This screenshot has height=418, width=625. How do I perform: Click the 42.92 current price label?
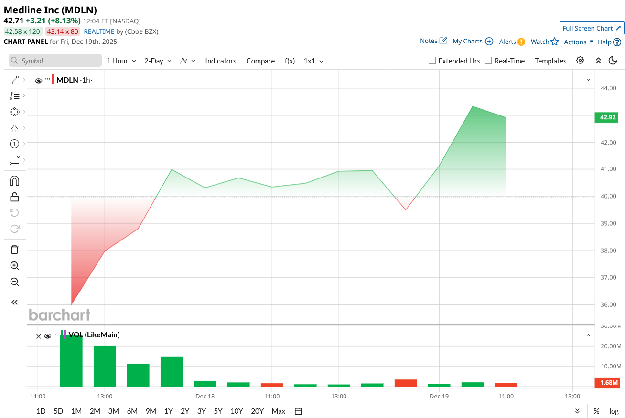(x=606, y=117)
